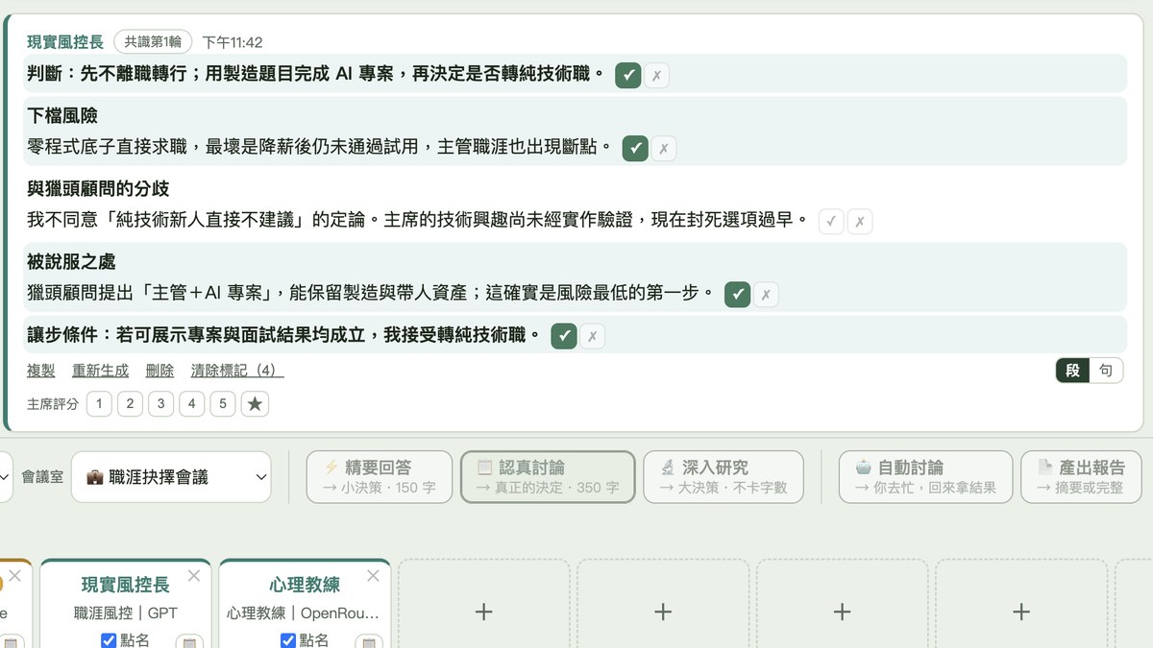This screenshot has height=648, width=1153.
Task: Toggle the checkmark on the 讓步條件 line
Action: click(x=564, y=336)
